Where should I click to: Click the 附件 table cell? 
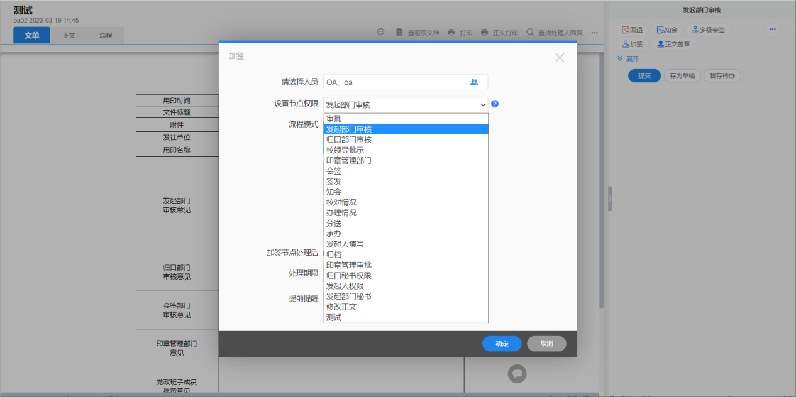tap(177, 125)
